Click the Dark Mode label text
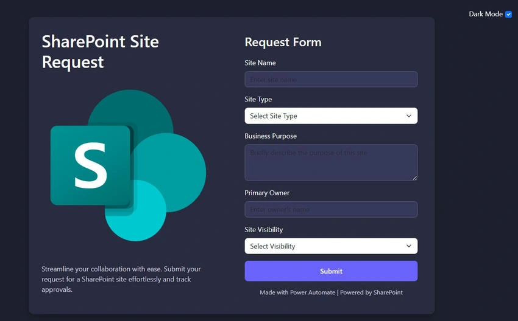 tap(486, 14)
